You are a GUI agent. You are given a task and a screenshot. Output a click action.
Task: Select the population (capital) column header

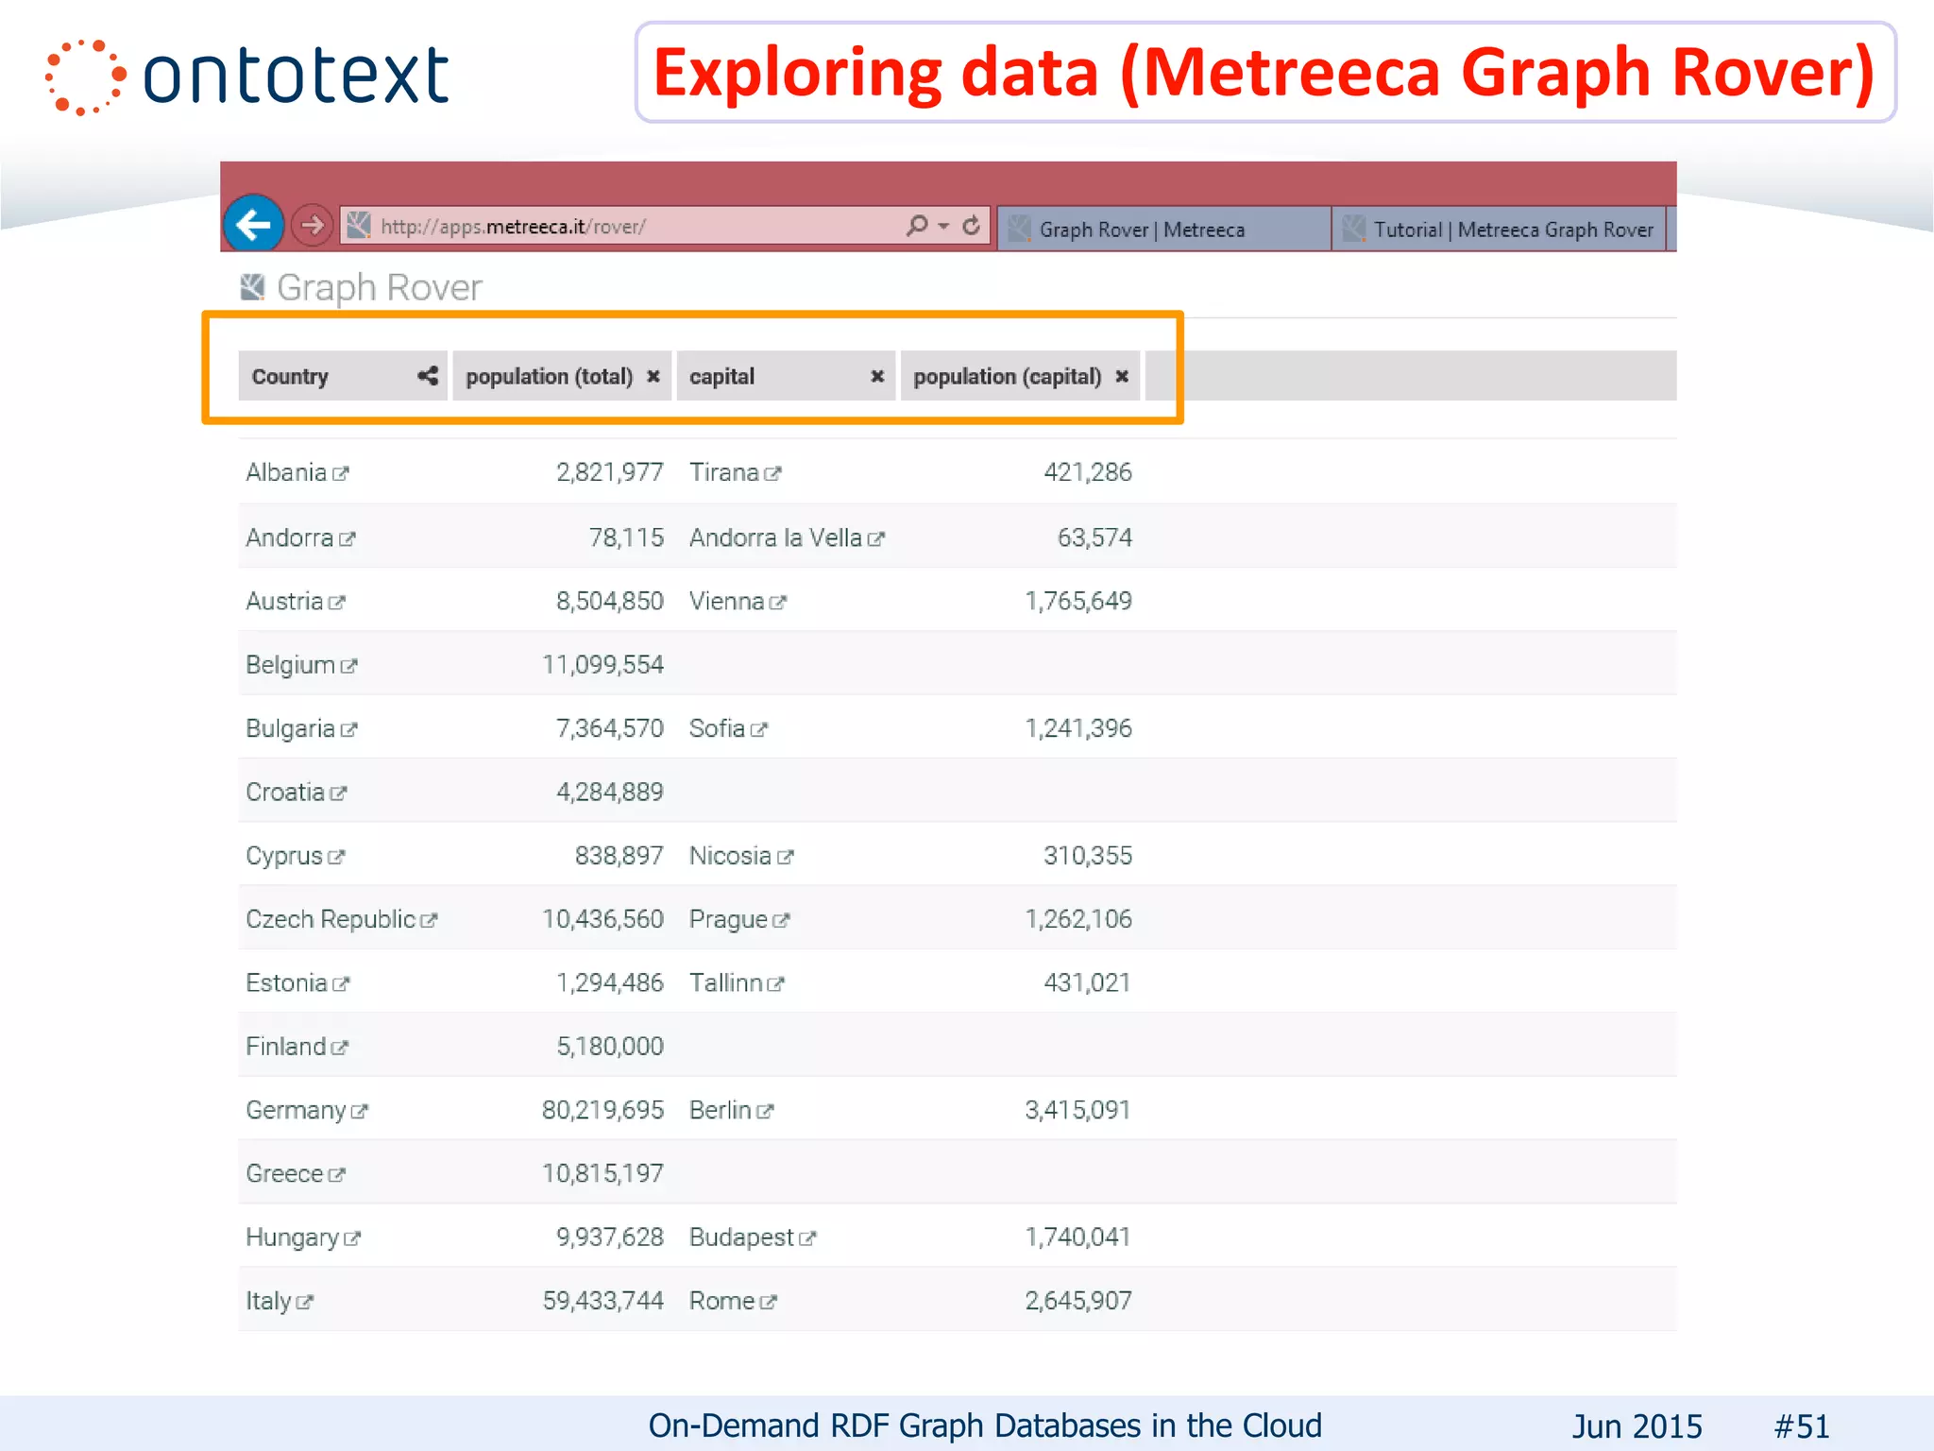(x=1021, y=376)
